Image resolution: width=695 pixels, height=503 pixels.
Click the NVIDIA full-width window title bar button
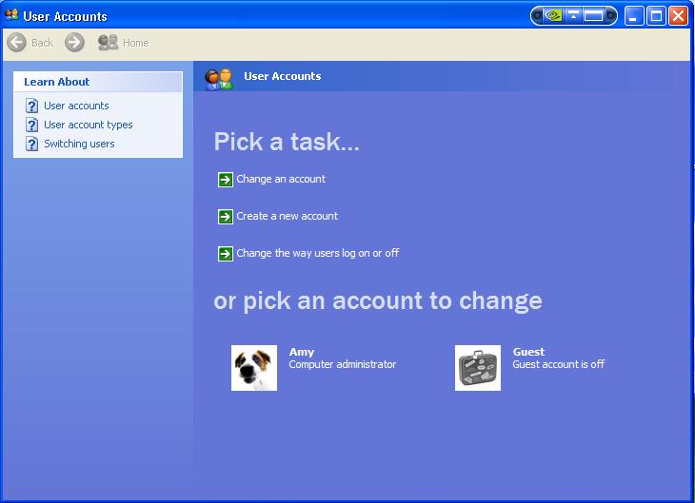[x=594, y=16]
